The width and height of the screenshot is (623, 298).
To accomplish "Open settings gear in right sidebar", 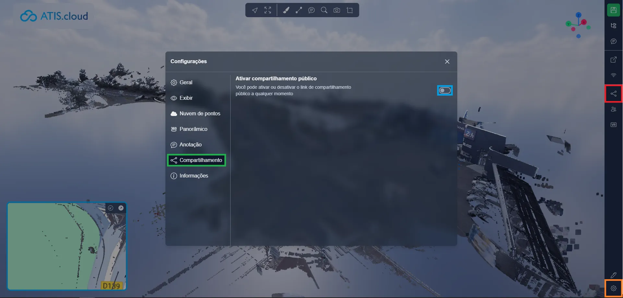I will pos(613,288).
